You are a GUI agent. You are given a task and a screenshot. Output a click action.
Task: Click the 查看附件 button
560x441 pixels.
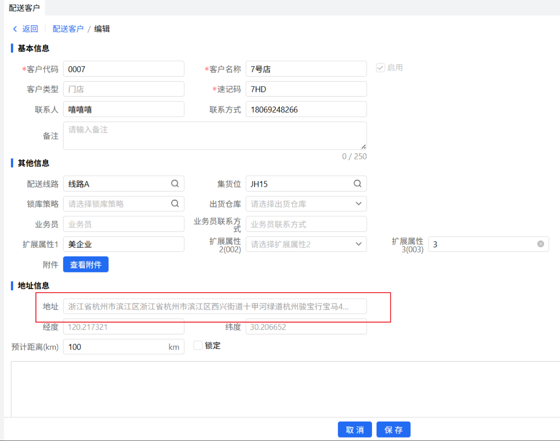click(86, 265)
